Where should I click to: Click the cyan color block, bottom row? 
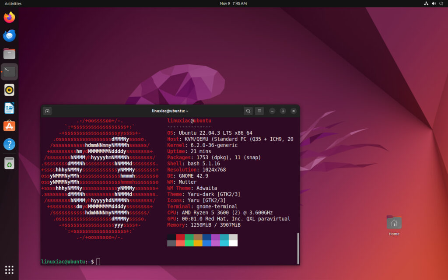coord(224,243)
